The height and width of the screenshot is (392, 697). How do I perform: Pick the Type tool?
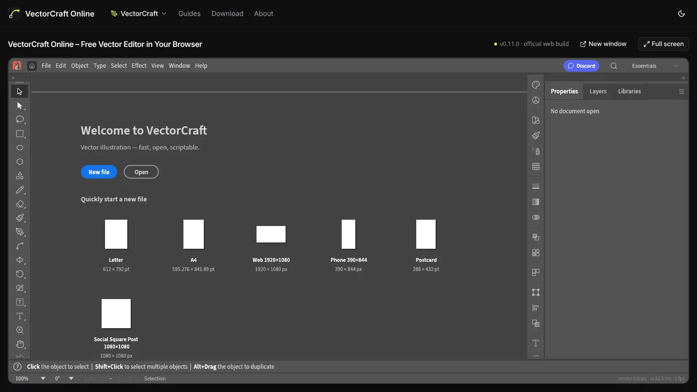coord(20,316)
